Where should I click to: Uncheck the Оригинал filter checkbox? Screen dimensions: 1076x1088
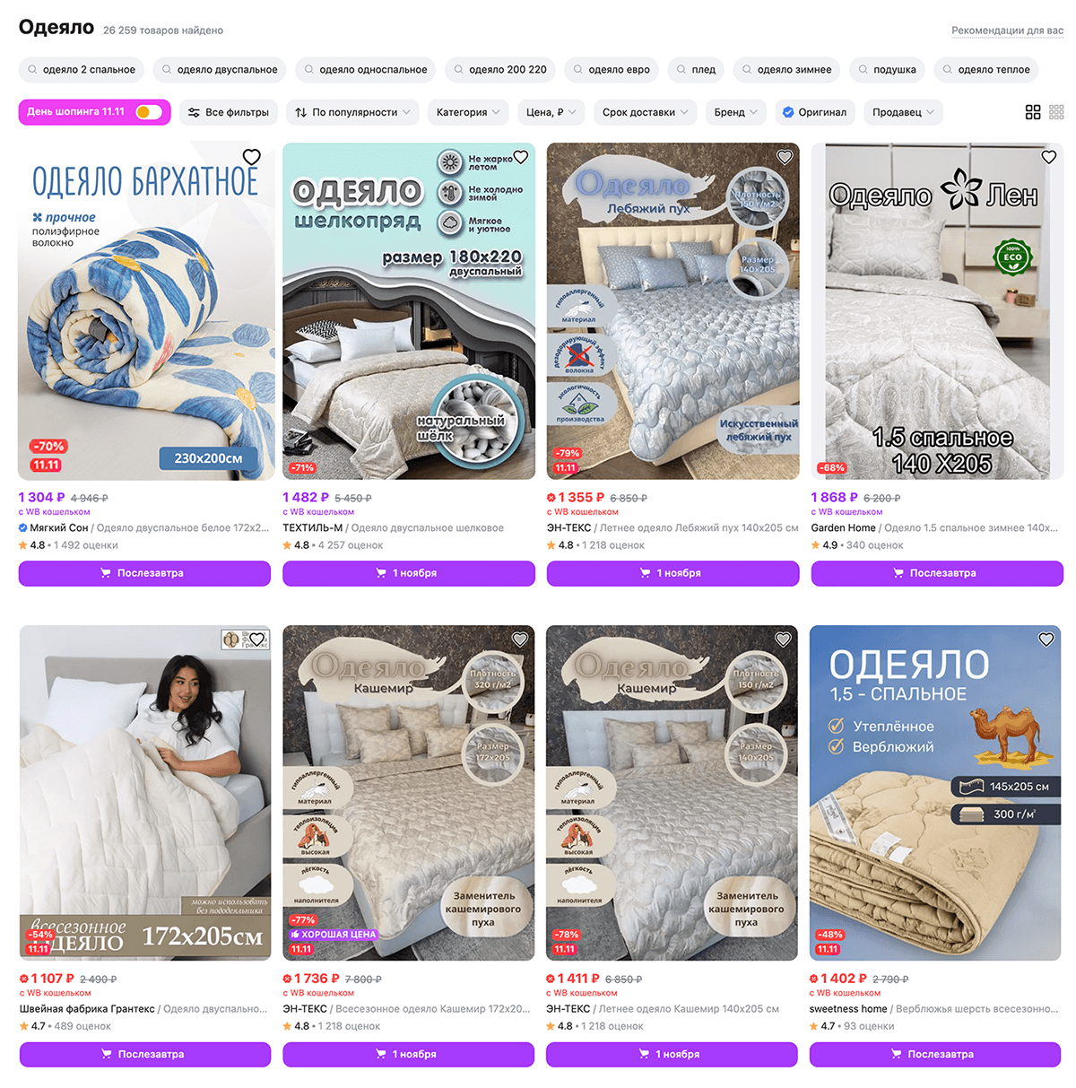tap(788, 112)
